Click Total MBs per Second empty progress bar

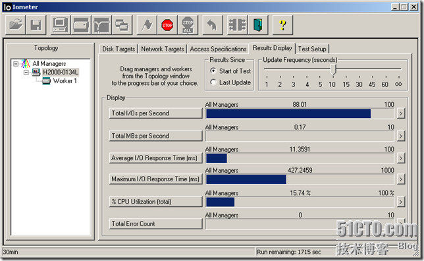click(x=300, y=136)
